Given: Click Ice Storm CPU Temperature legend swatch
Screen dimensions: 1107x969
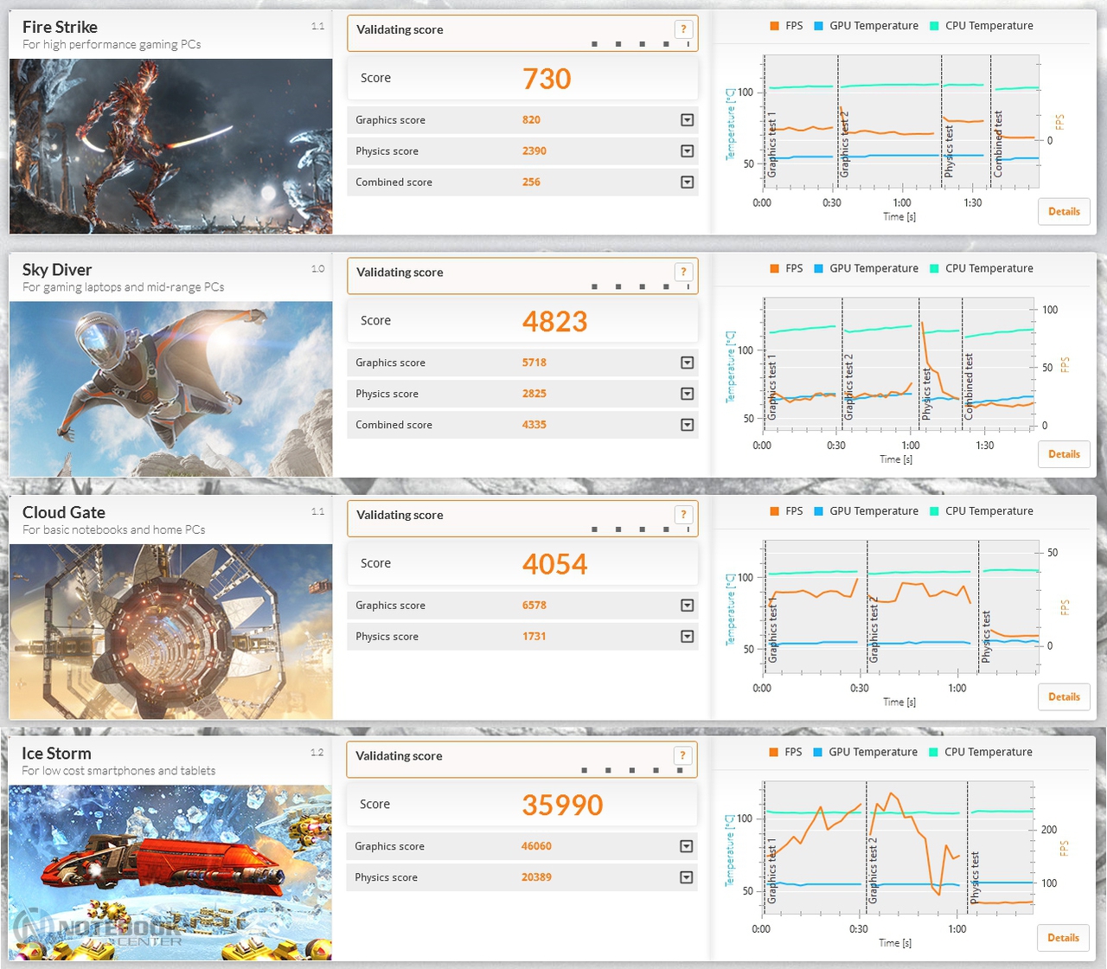Looking at the screenshot, I should click(933, 753).
